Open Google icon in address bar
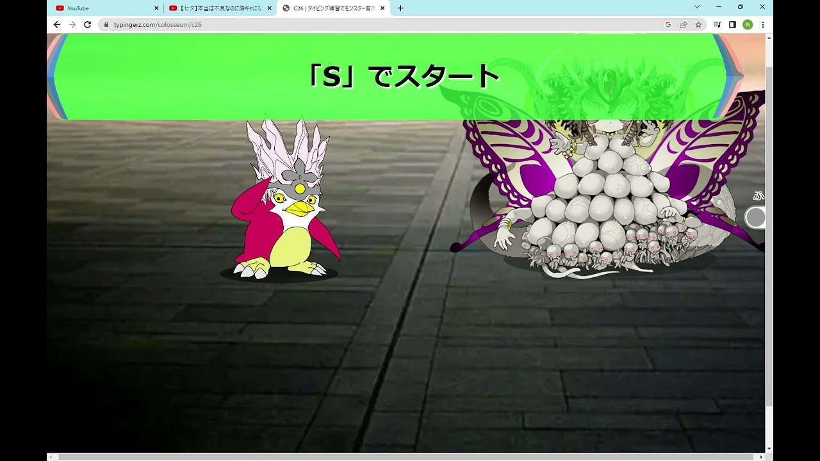 click(668, 24)
